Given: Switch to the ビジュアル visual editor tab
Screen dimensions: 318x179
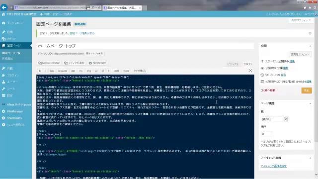Looking at the screenshot, I should (x=233, y=64).
